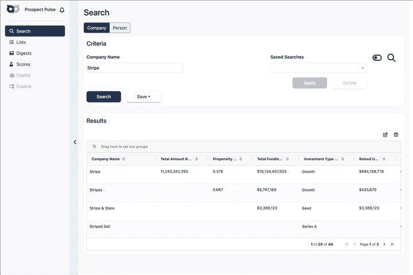
Task: Toggle the switch beside the magnifier icon
Action: [377, 58]
